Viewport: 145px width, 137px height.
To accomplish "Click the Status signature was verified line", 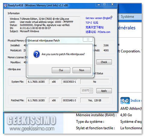I will click(40, 25).
